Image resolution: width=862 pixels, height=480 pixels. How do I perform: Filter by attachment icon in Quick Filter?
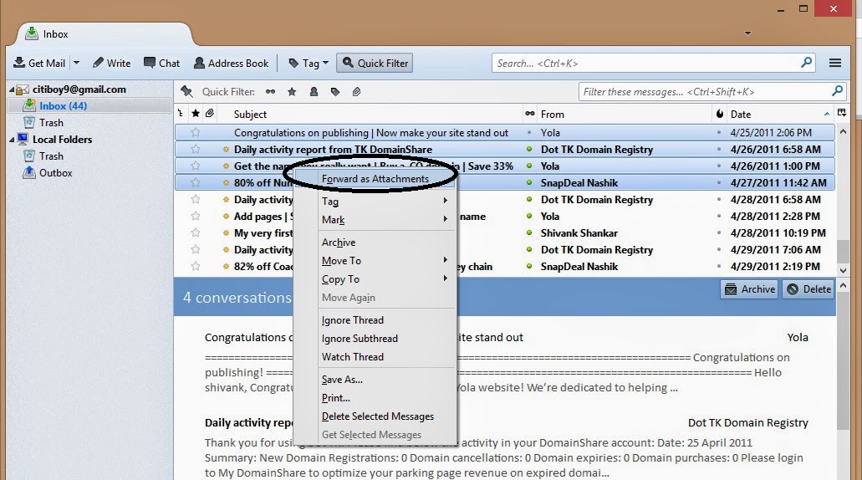(357, 92)
